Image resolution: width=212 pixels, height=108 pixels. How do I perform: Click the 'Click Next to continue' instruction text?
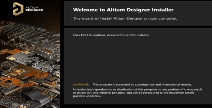tap(111, 35)
